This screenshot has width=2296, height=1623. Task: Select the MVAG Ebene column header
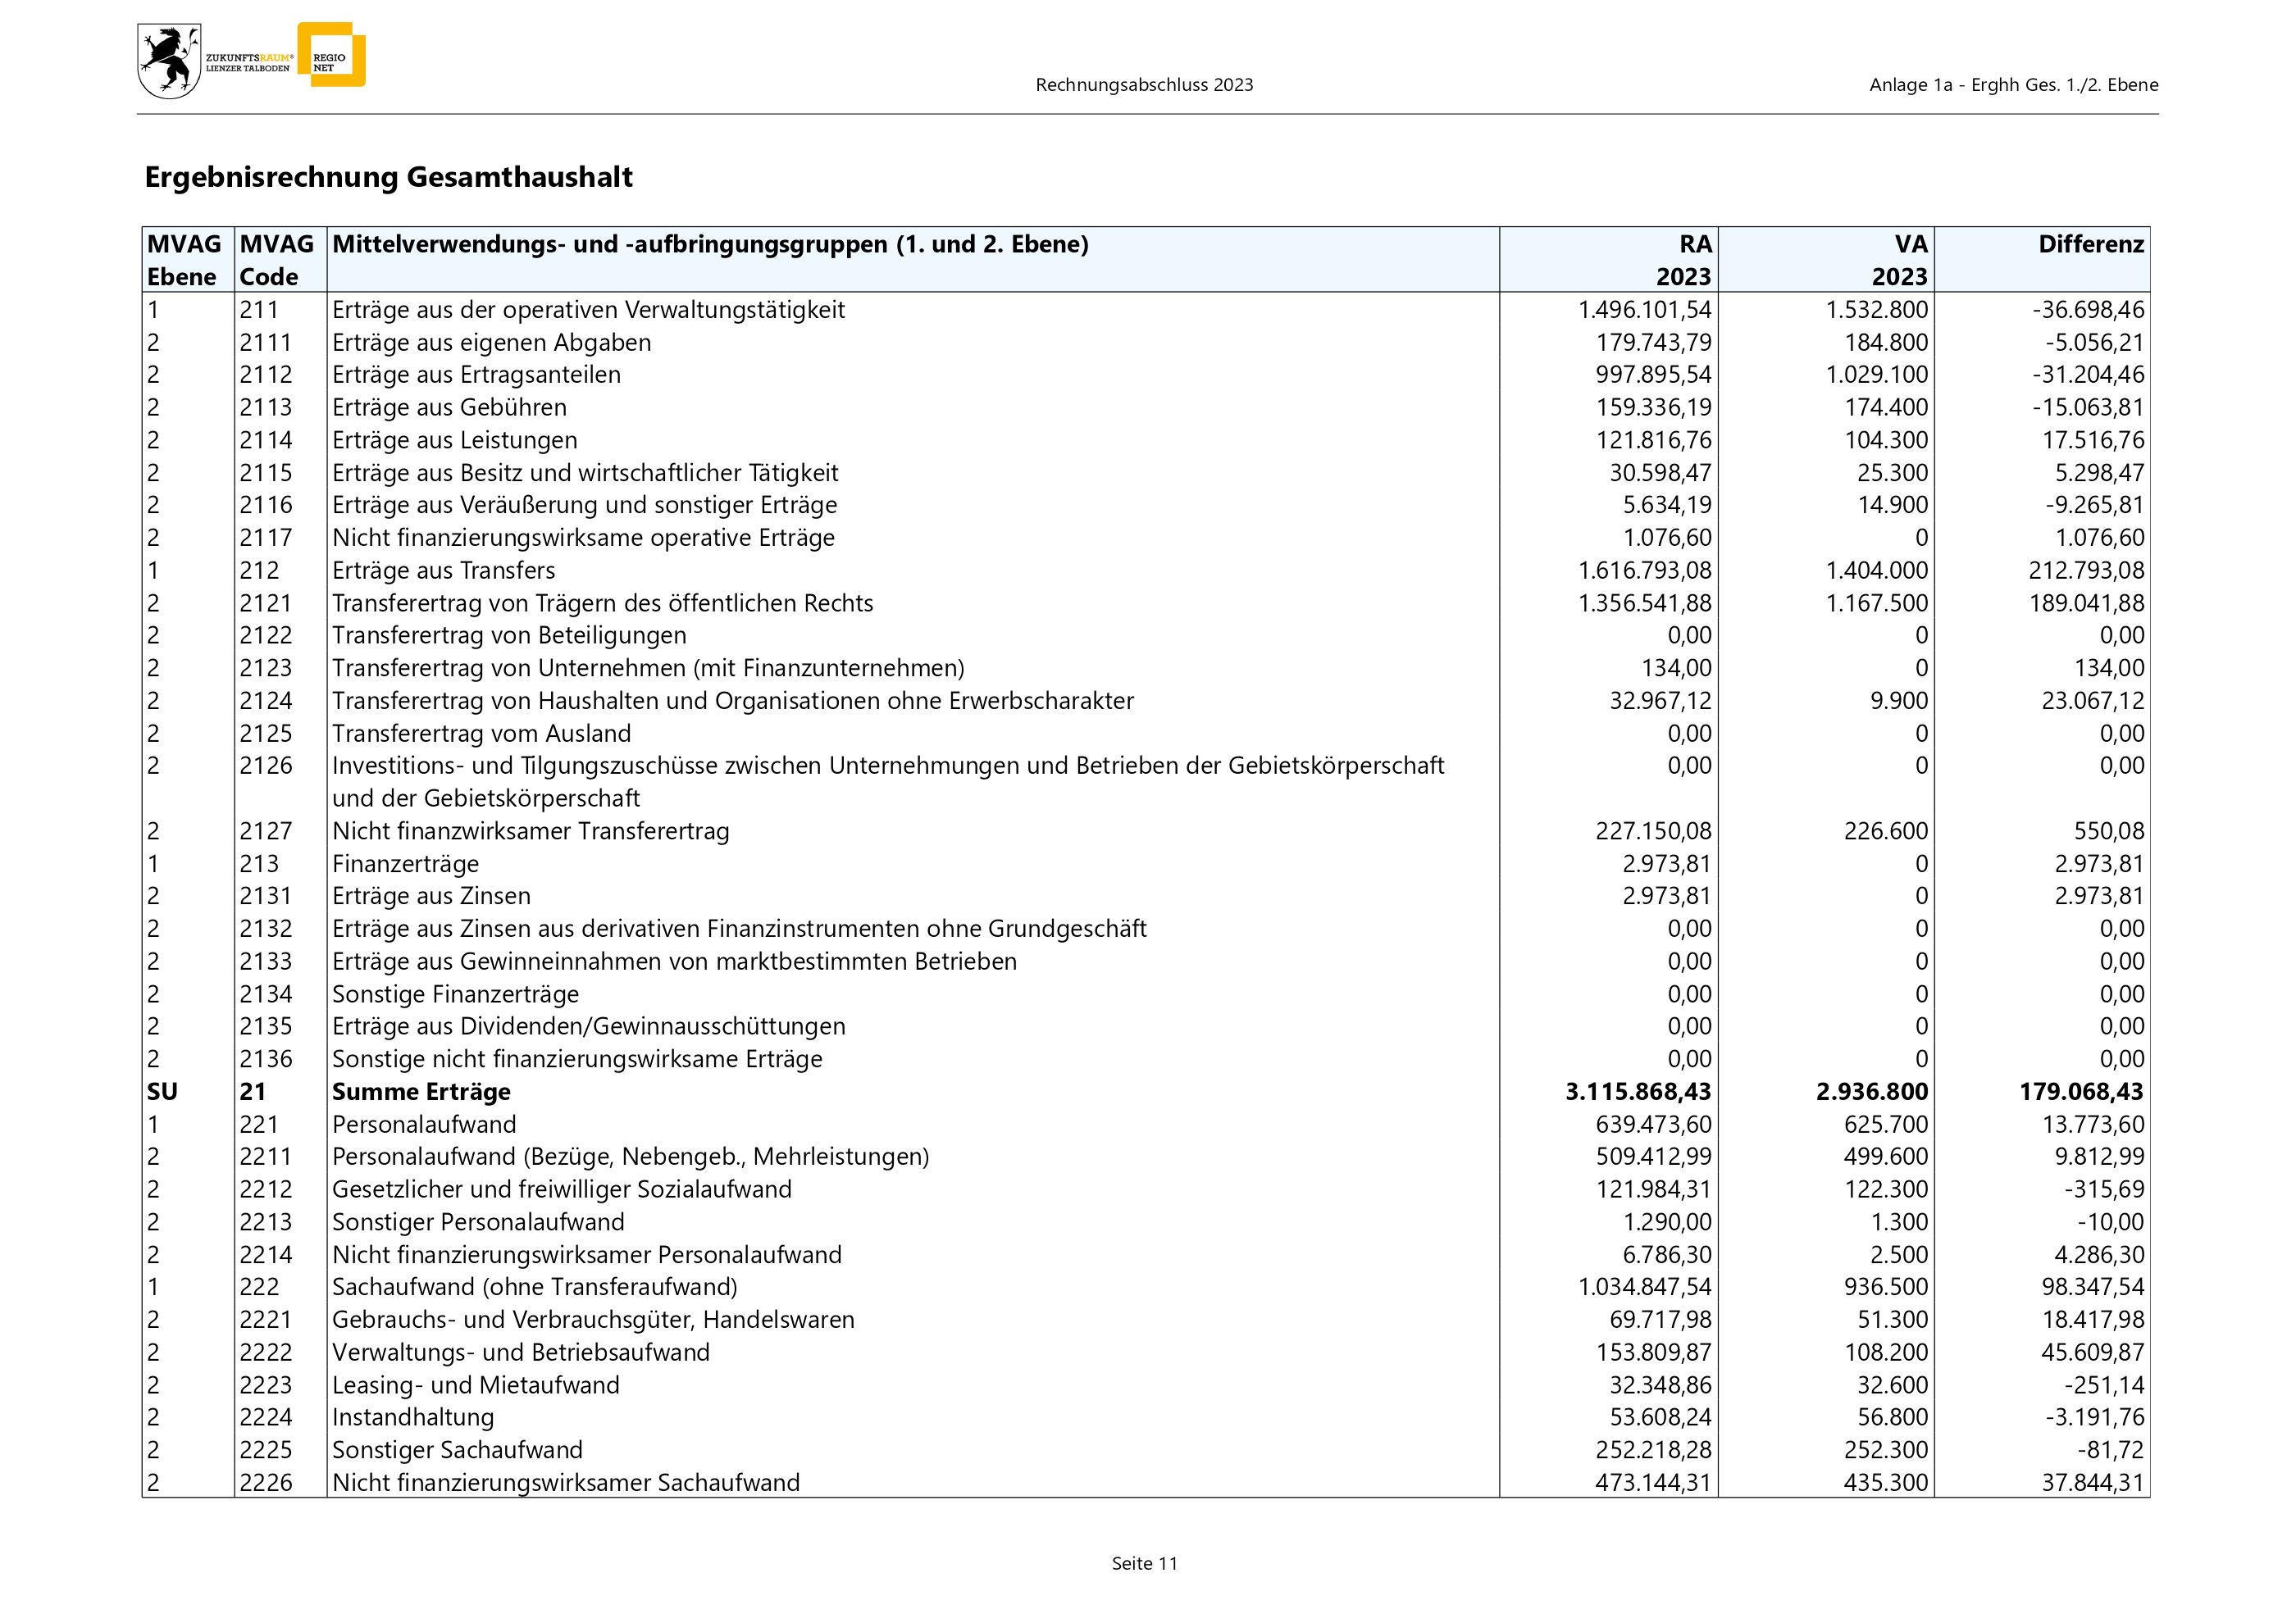pos(184,260)
